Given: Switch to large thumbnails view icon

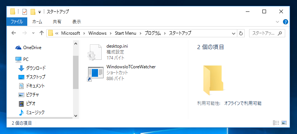Looking at the screenshot, I should click(x=284, y=123).
